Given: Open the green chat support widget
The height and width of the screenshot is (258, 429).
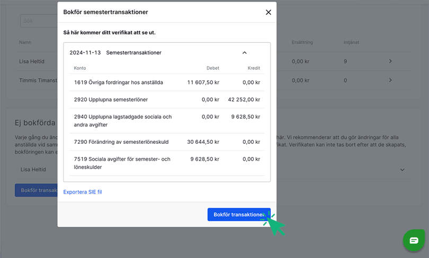Looking at the screenshot, I should [x=414, y=240].
